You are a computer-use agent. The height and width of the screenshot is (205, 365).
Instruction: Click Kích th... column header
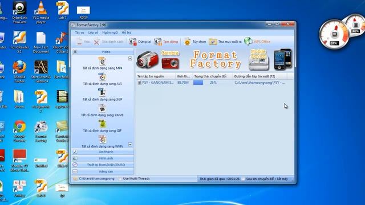[x=184, y=76]
